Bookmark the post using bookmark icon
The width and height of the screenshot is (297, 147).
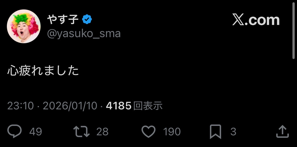pyautogui.click(x=216, y=132)
